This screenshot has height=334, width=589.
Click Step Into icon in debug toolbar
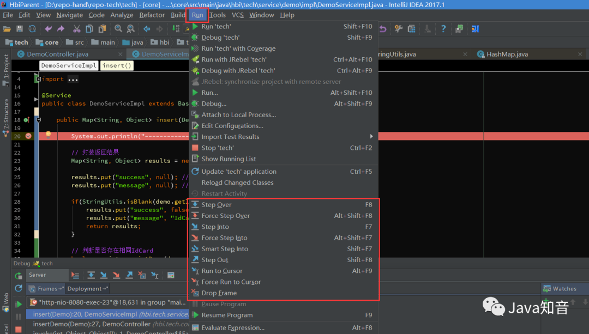(104, 276)
